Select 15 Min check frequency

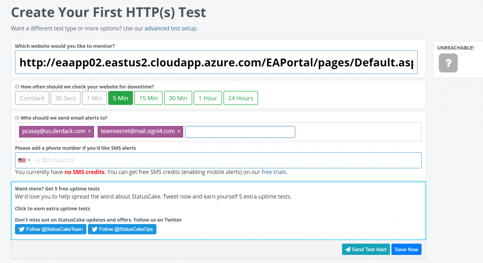148,98
